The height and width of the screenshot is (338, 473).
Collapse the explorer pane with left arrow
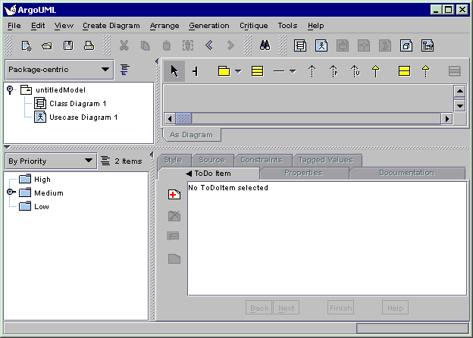tap(157, 61)
